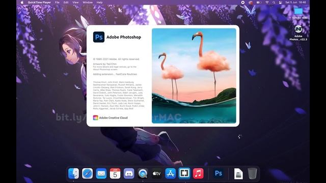The width and height of the screenshot is (326, 183).
Task: Click the date and time Sat 5 Jun
Action: tap(295, 3)
